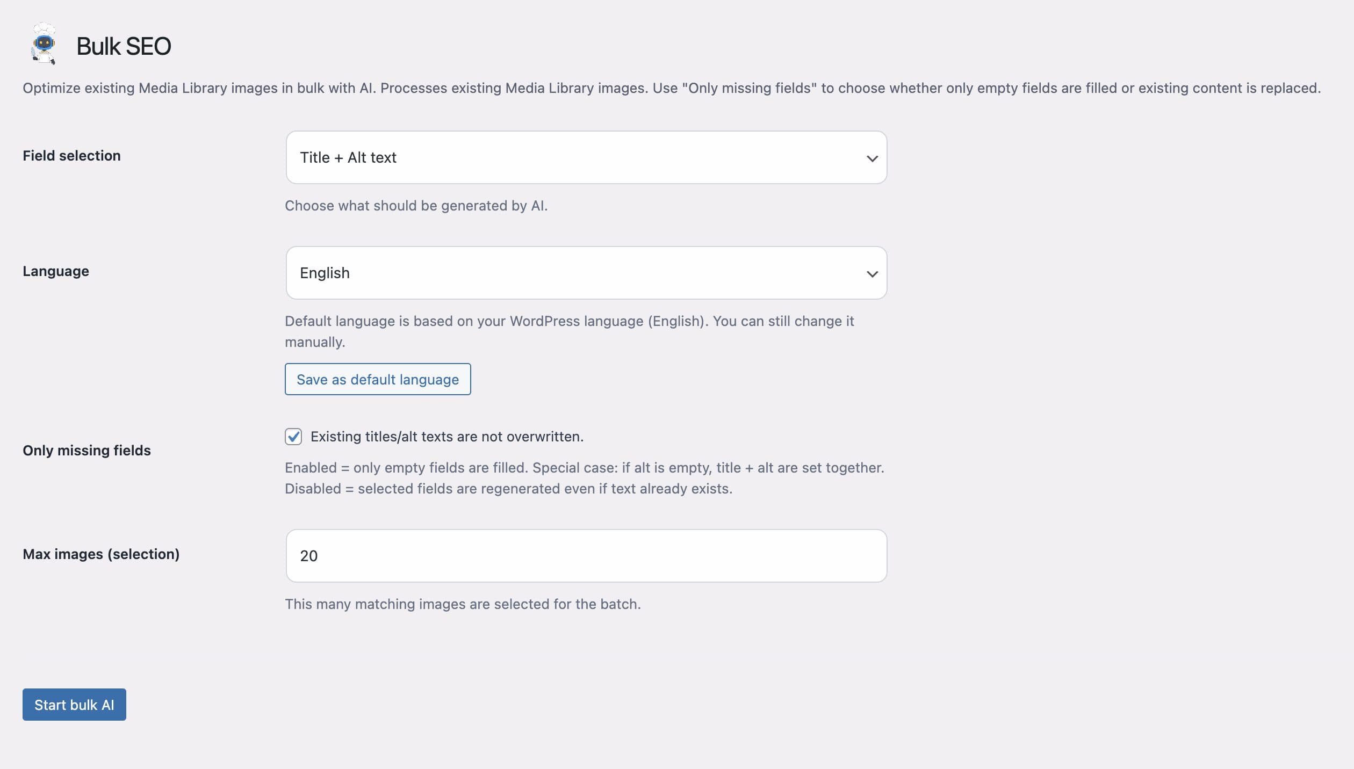The width and height of the screenshot is (1354, 769).
Task: Click the page description about Media Library images
Action: (672, 88)
